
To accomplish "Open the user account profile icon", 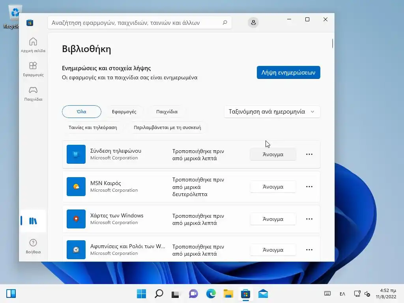I will coord(253,22).
